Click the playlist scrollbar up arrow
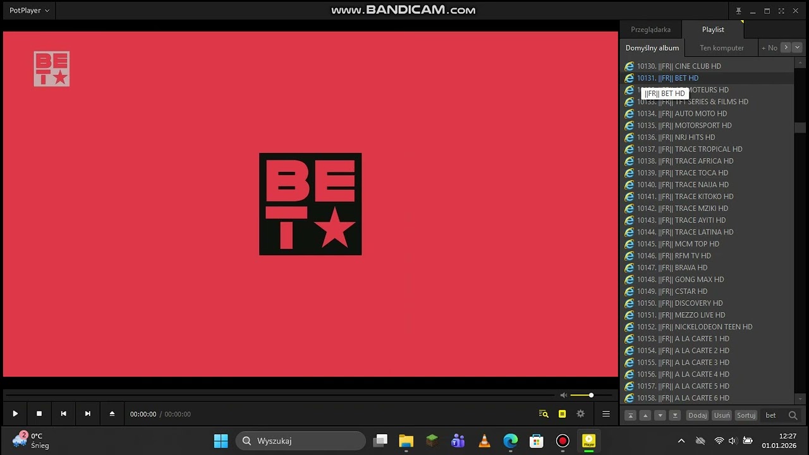 click(800, 63)
